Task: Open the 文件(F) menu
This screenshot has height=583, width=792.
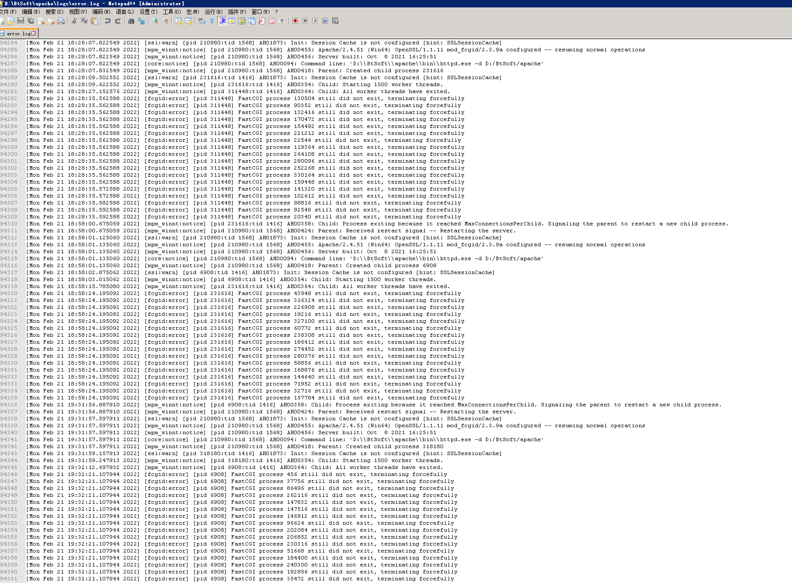Action: [x=8, y=12]
